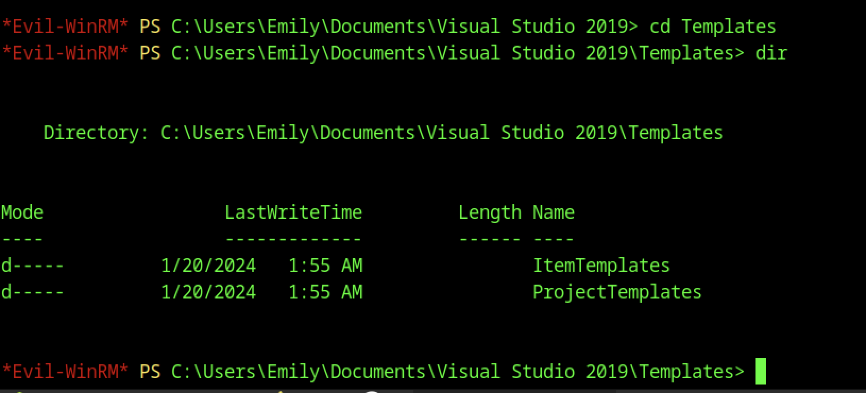The width and height of the screenshot is (866, 393).
Task: Click the ItemTemplates directory name
Action: tap(601, 265)
